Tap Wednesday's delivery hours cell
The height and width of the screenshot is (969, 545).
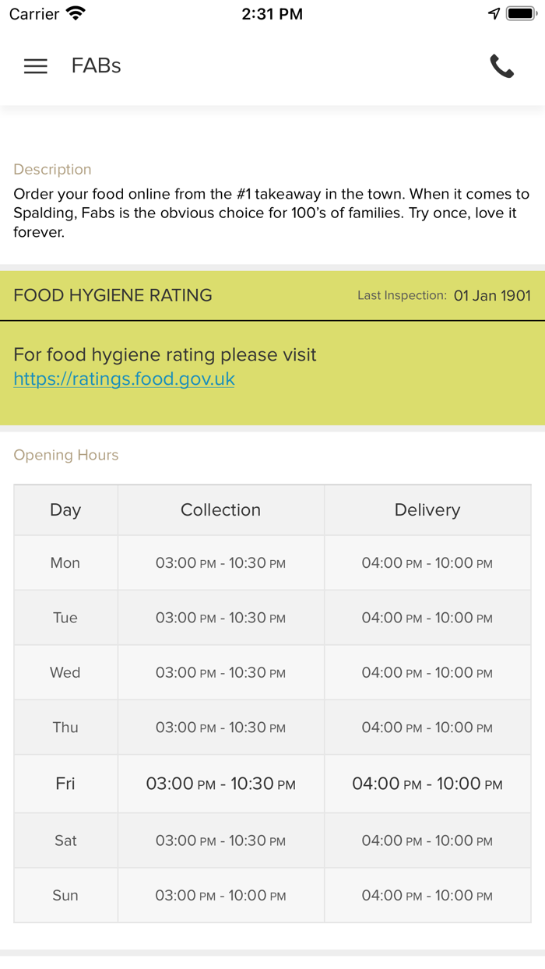(x=427, y=673)
